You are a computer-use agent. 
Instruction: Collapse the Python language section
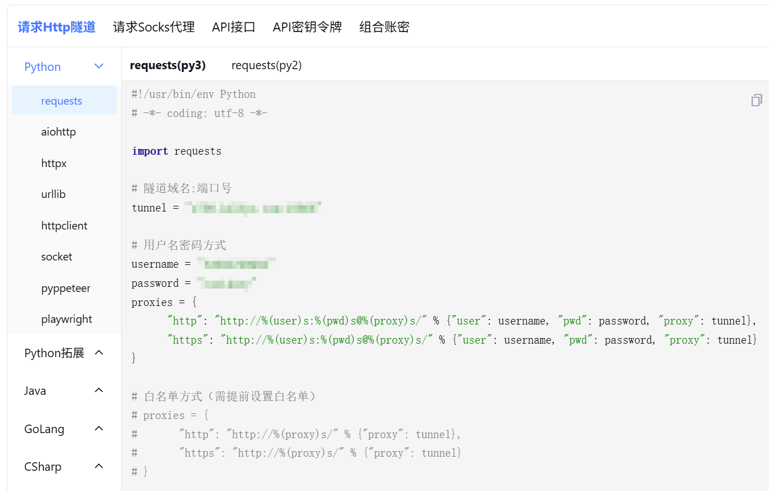pos(99,66)
